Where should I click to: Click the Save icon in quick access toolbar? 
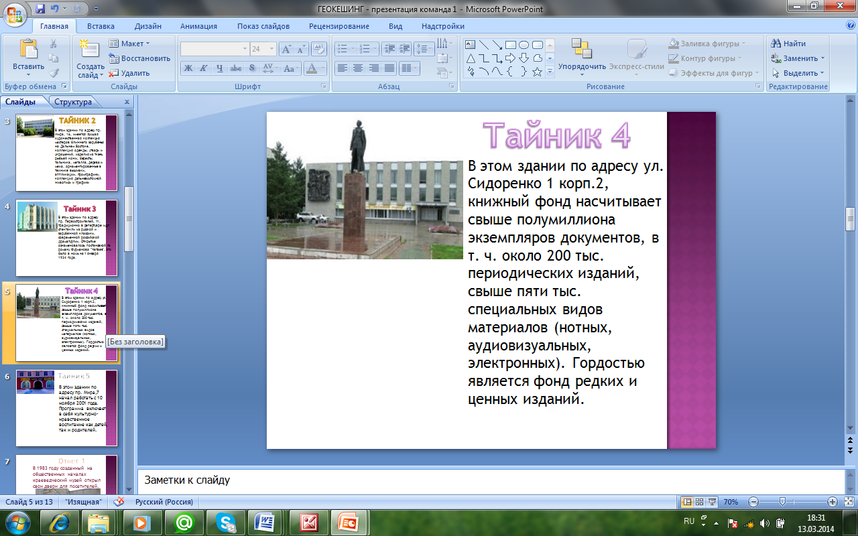(41, 9)
